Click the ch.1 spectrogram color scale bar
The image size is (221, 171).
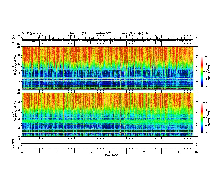click(202, 72)
